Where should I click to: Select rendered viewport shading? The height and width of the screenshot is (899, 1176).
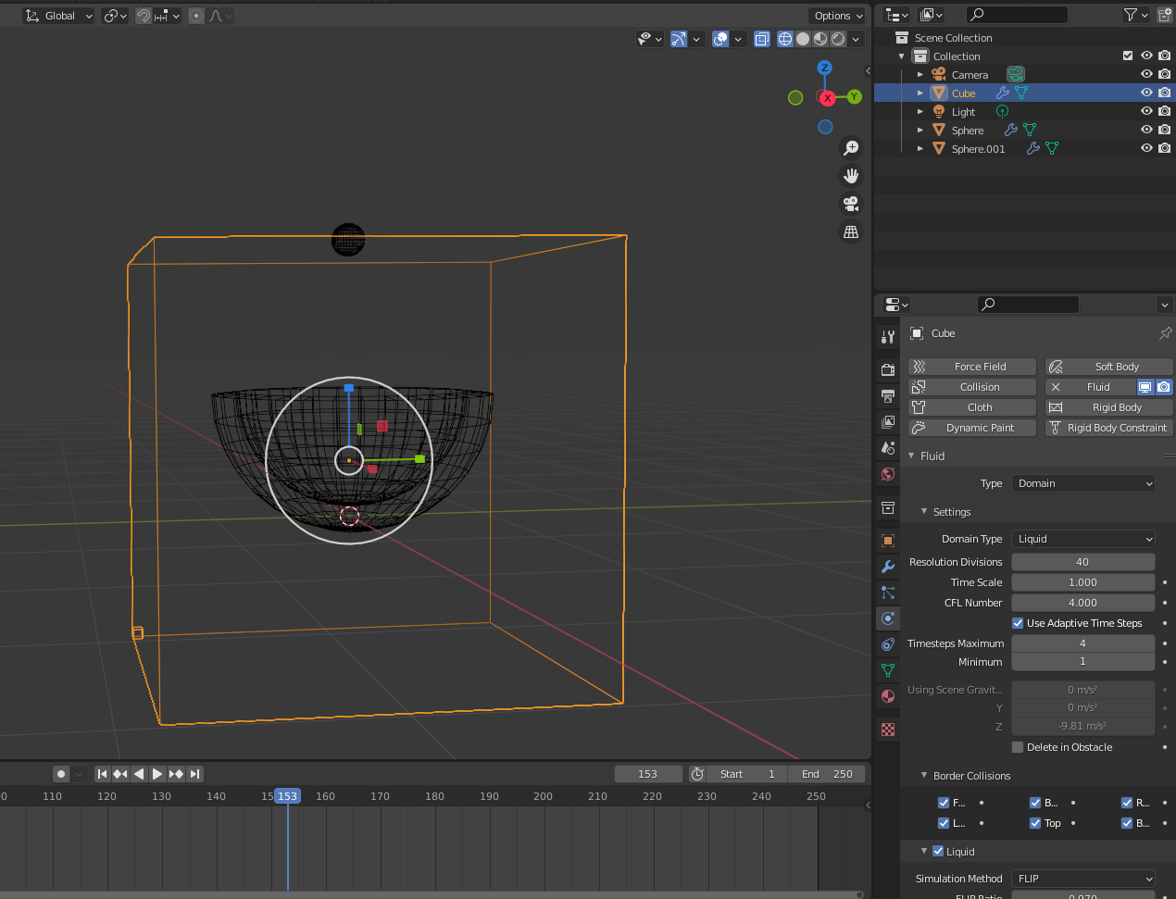[838, 39]
